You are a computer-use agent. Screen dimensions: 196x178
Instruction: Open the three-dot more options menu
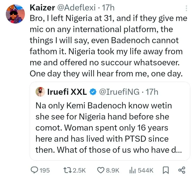pyautogui.click(x=186, y=9)
